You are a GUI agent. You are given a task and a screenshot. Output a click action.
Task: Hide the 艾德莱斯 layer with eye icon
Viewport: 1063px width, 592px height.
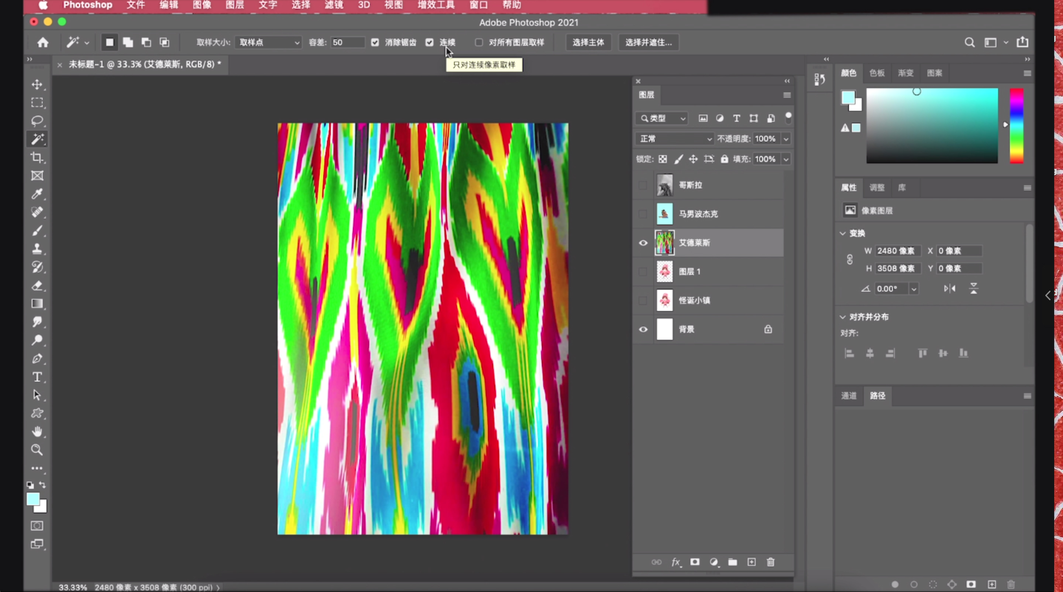(643, 243)
